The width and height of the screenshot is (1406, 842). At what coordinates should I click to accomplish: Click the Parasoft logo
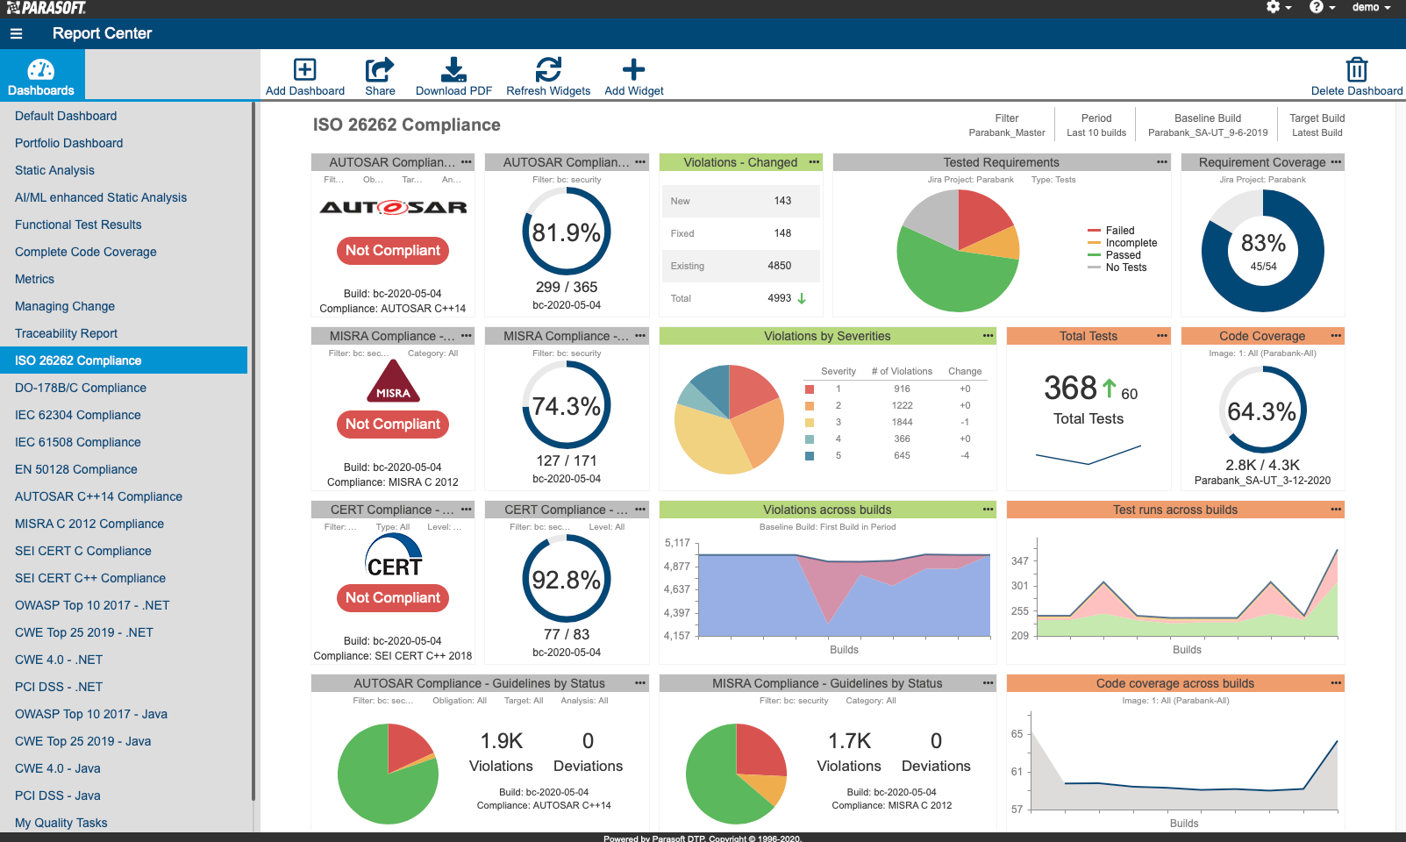click(x=46, y=8)
